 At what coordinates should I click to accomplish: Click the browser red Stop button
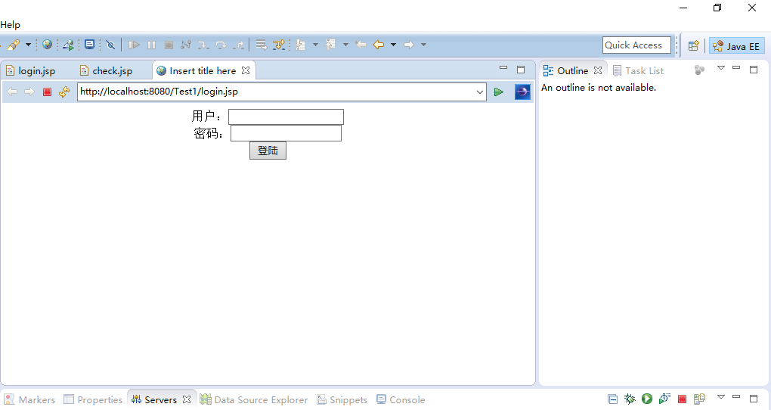47,92
